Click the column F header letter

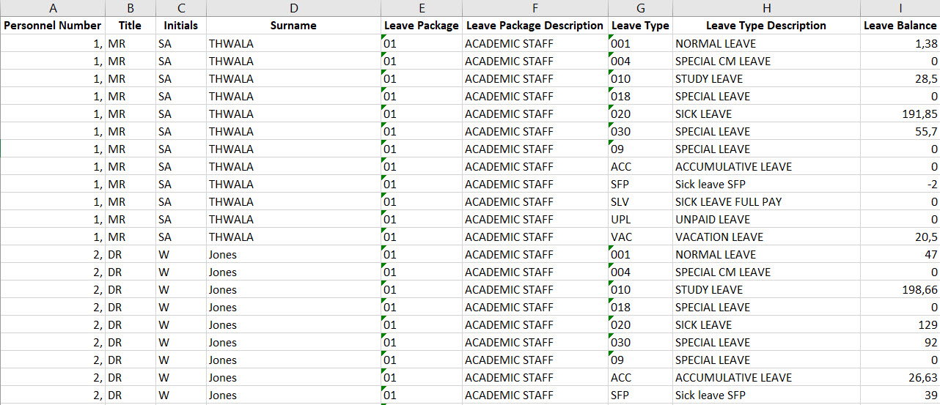click(535, 8)
